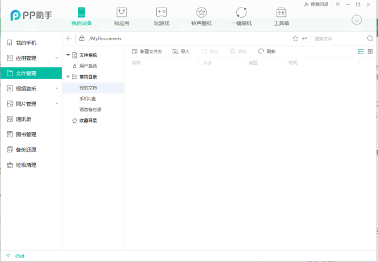This screenshot has width=378, height=262.
Task: Click the 删除 button
Action: [x=238, y=52]
